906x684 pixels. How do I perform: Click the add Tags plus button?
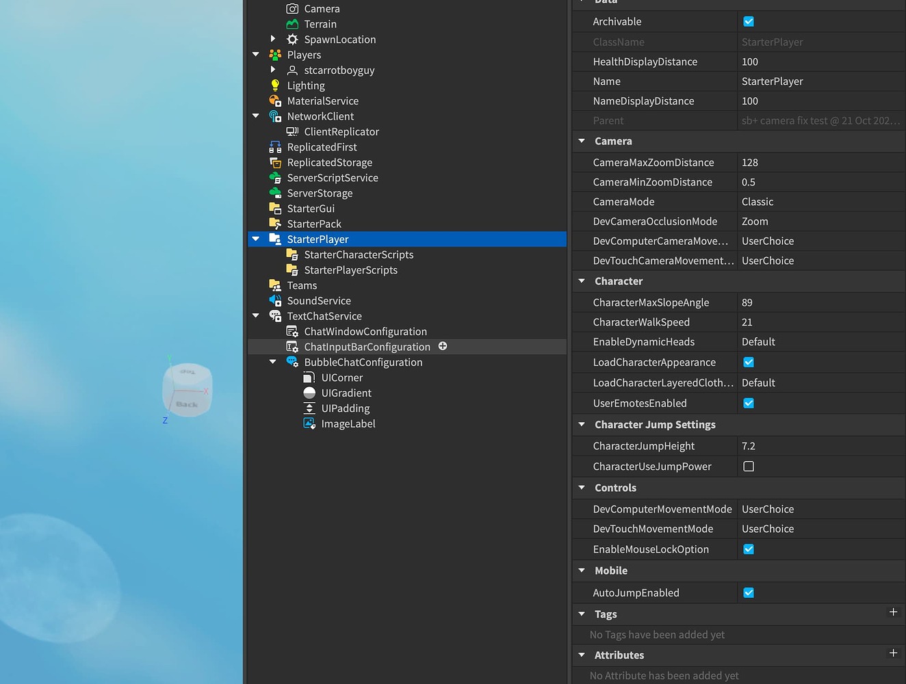click(893, 613)
